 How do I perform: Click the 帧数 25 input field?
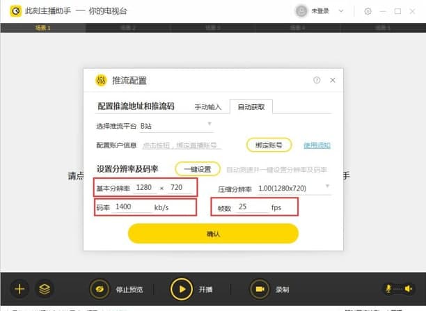[x=252, y=207]
